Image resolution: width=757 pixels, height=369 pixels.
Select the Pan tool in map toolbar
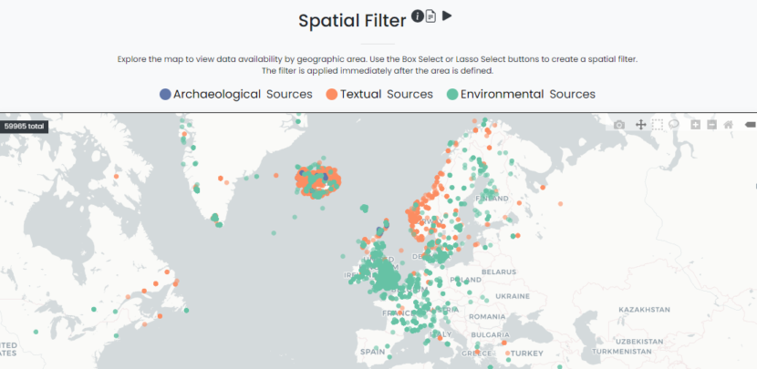[641, 124]
